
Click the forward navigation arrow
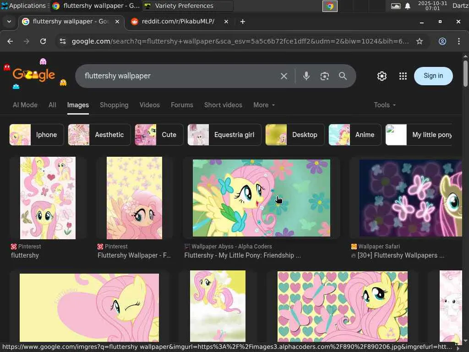[26, 41]
